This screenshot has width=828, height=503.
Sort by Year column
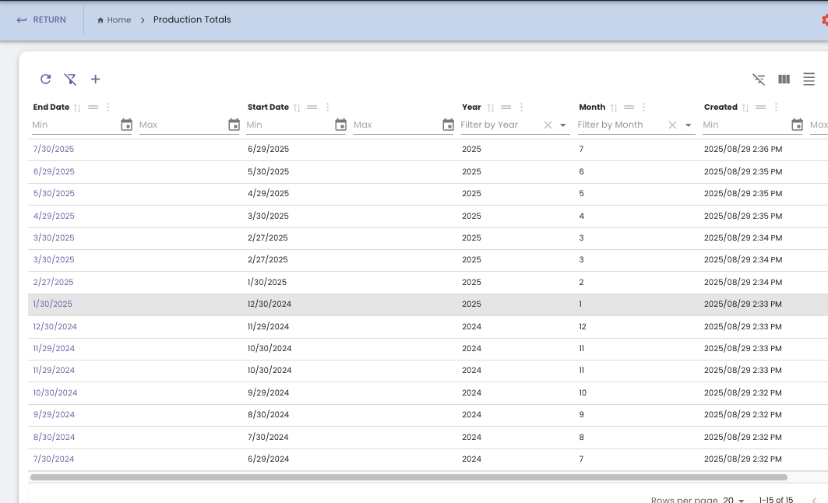(x=491, y=107)
